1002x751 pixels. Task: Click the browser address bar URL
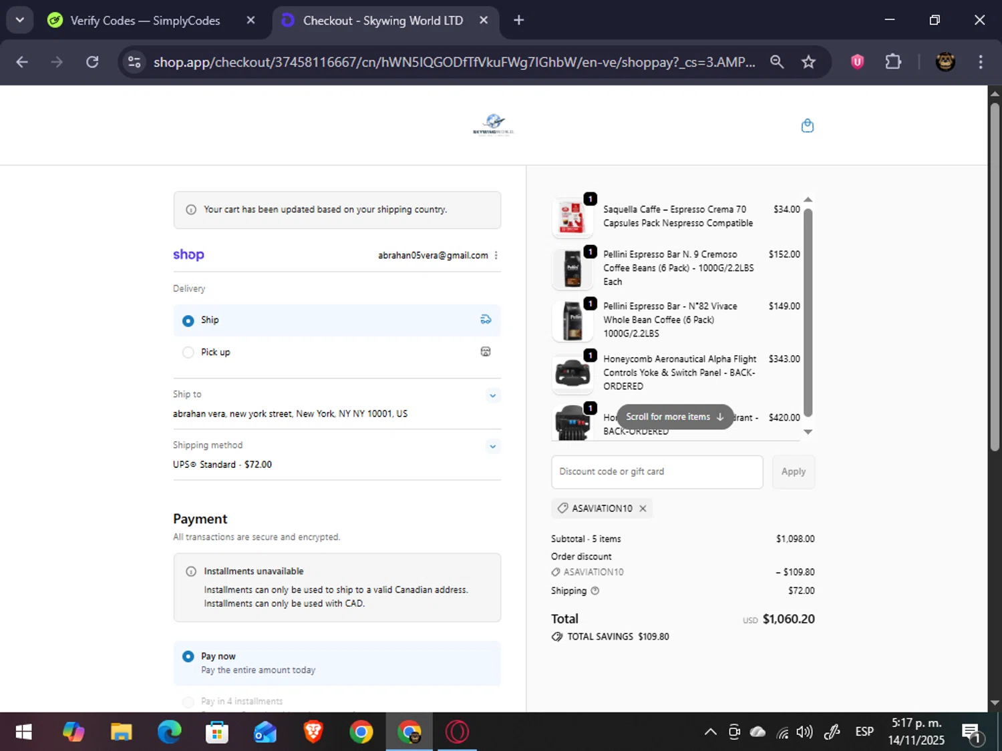[454, 62]
